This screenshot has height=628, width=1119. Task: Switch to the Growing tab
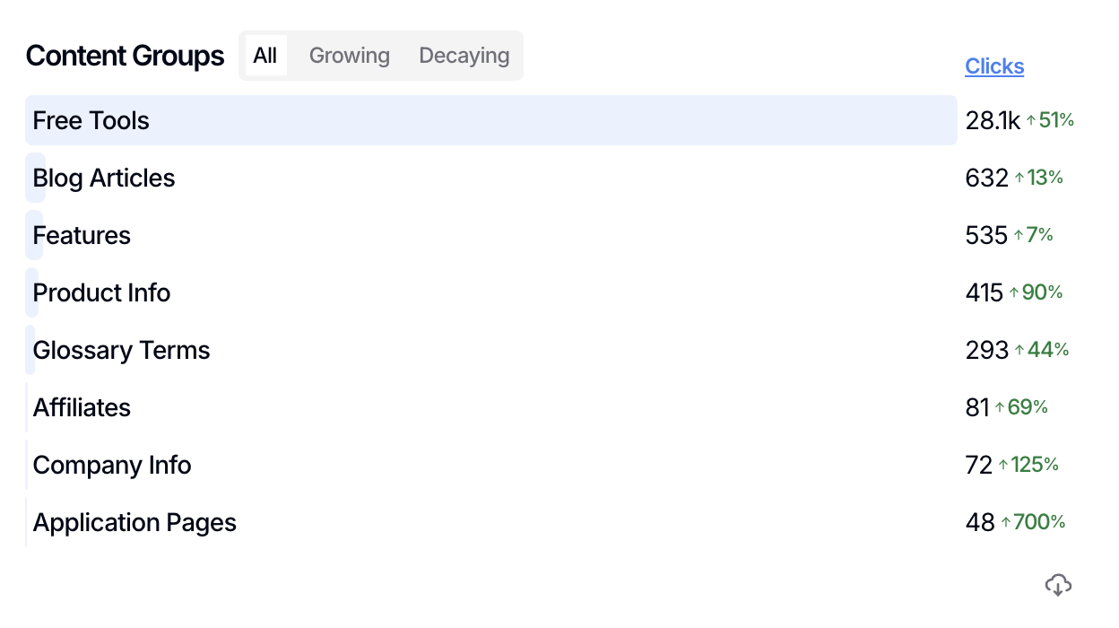tap(350, 56)
